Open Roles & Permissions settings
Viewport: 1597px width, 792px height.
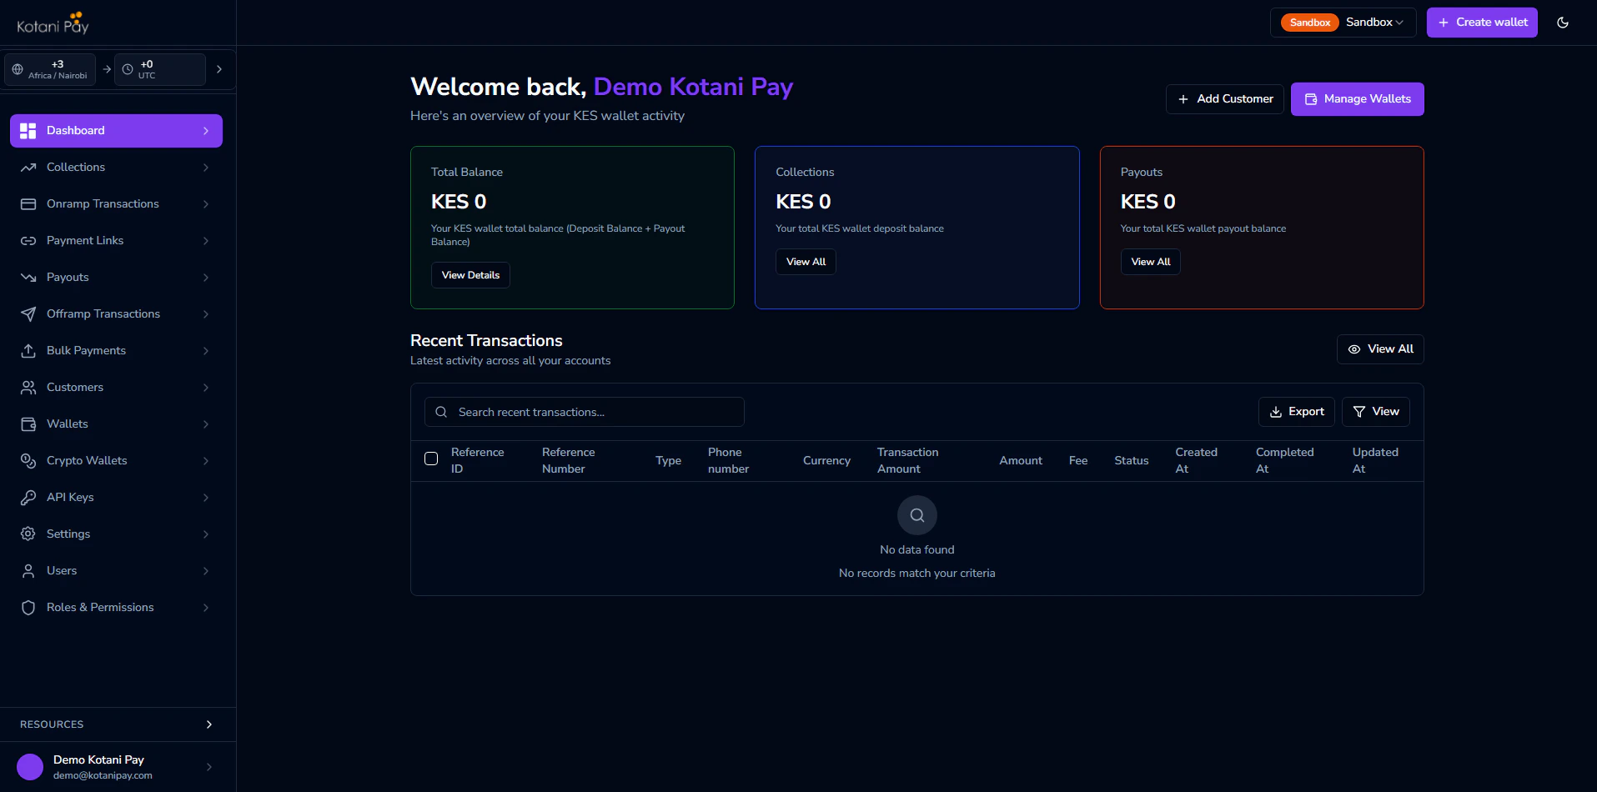(99, 607)
